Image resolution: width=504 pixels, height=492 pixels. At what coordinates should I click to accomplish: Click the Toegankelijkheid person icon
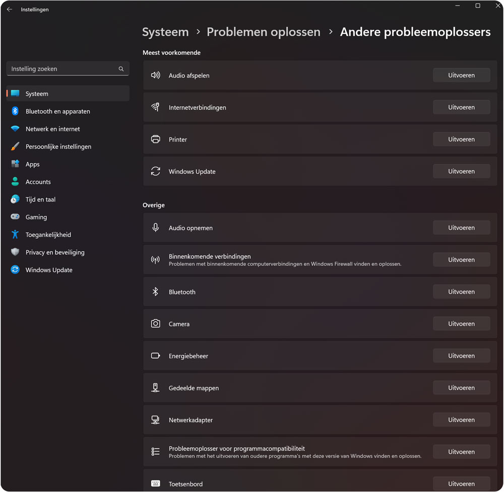(x=15, y=235)
